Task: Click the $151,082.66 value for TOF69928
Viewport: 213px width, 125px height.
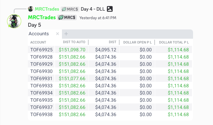Action: click(x=72, y=57)
